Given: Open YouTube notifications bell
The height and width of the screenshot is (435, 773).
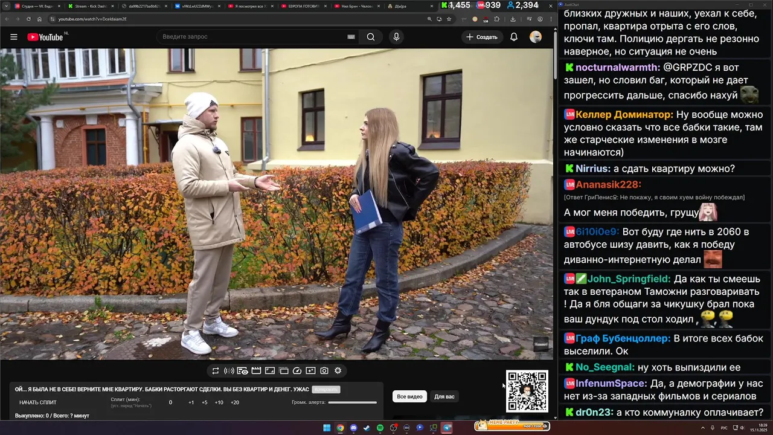Looking at the screenshot, I should pos(514,37).
